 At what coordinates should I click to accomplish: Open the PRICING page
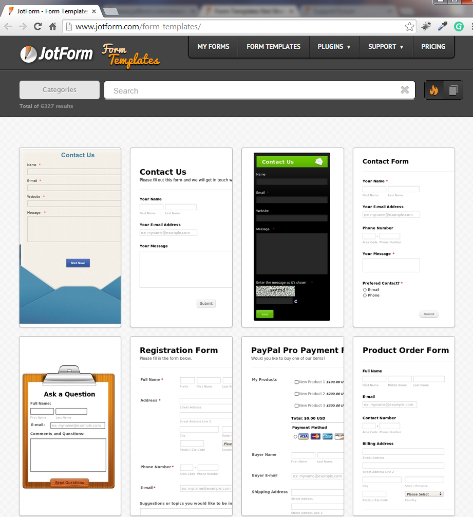pyautogui.click(x=433, y=47)
